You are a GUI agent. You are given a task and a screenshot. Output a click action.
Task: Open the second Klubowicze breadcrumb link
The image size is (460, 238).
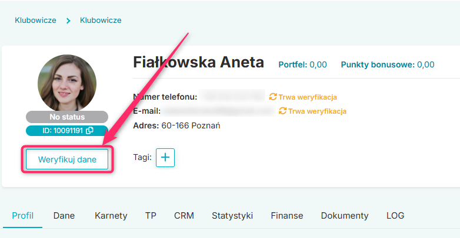point(101,20)
